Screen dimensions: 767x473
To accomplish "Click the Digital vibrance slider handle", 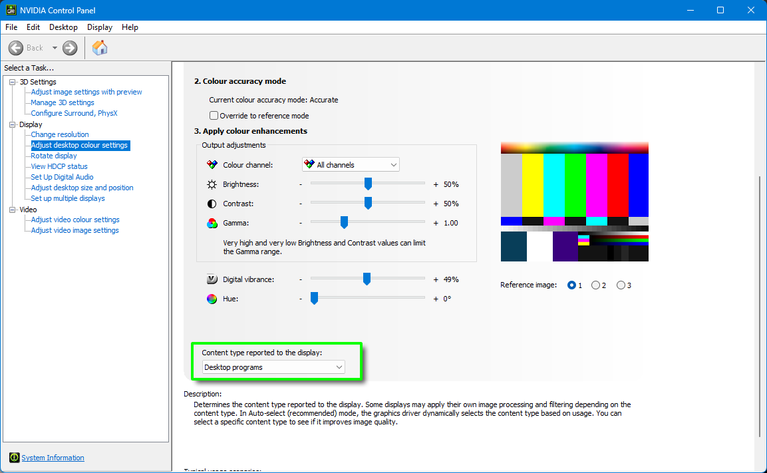I will pos(367,279).
